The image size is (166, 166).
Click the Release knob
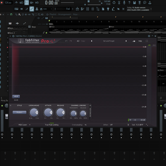point(60,112)
